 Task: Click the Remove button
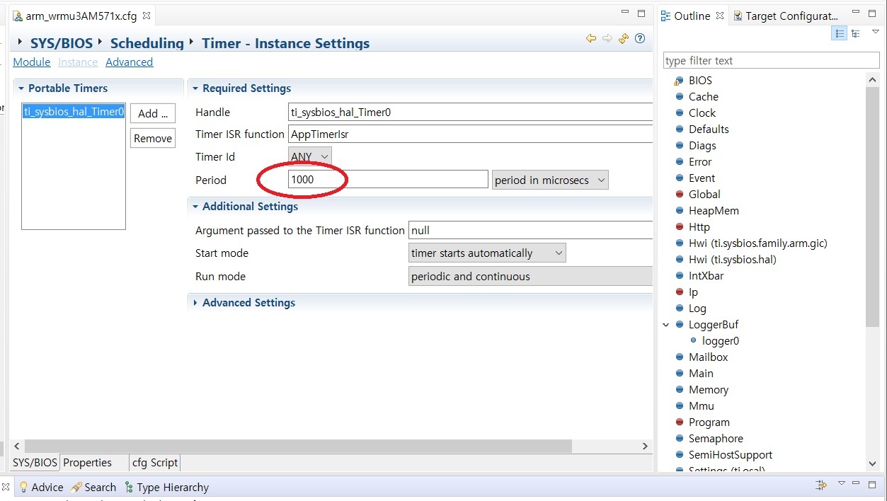click(152, 138)
